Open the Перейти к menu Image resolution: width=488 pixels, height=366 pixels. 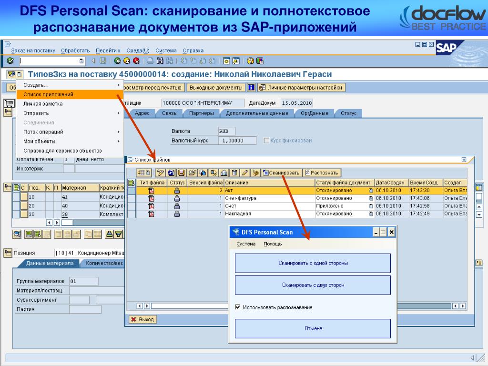(108, 51)
